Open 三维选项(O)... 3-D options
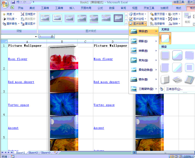 [174, 89]
